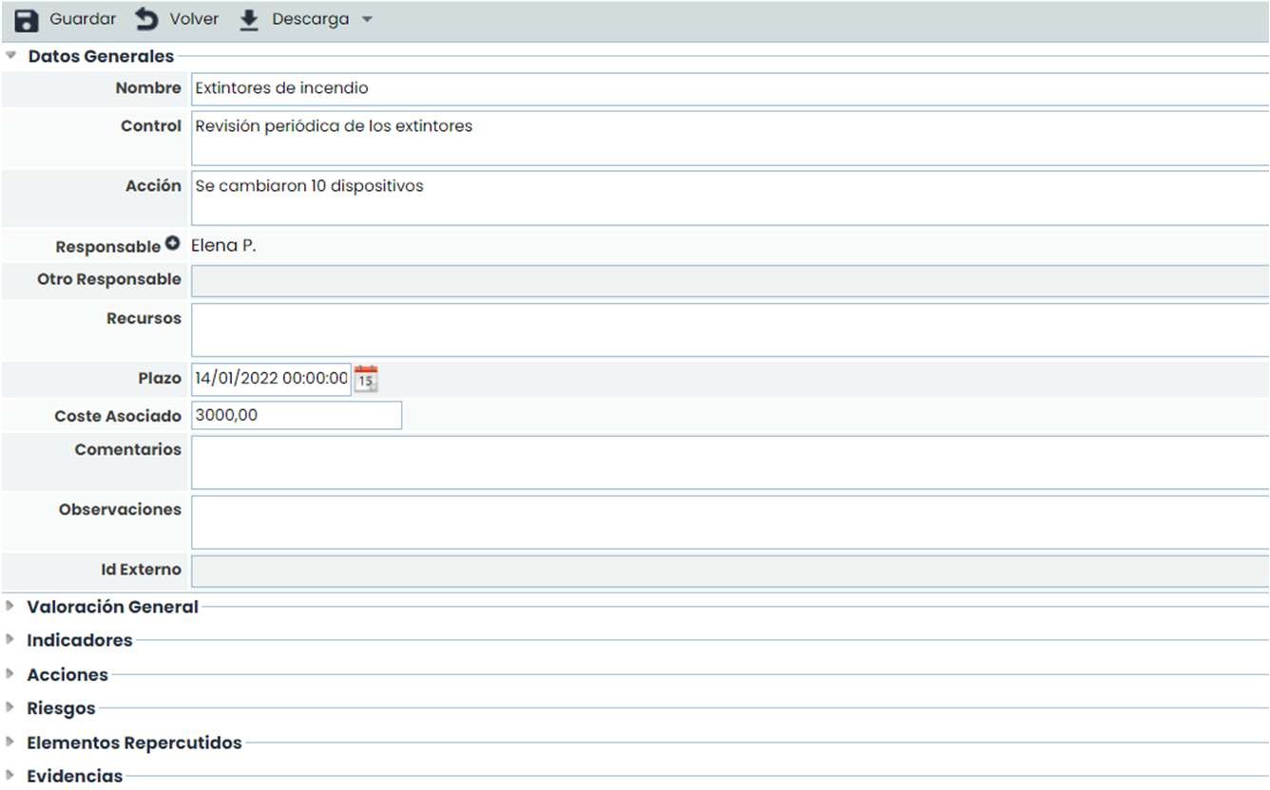Viewport: 1270px width, 790px height.
Task: Collapse the Datos Generales section
Action: 11,56
